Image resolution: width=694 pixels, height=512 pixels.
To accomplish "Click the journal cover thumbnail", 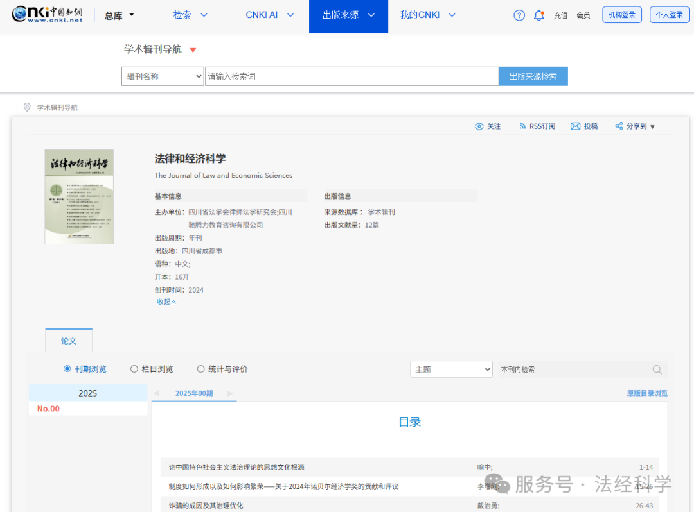I will 78,196.
